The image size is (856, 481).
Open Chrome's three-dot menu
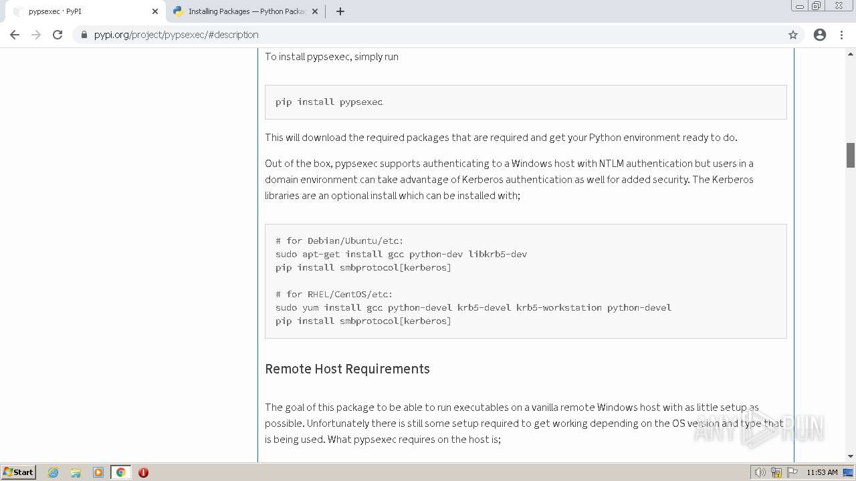point(841,35)
